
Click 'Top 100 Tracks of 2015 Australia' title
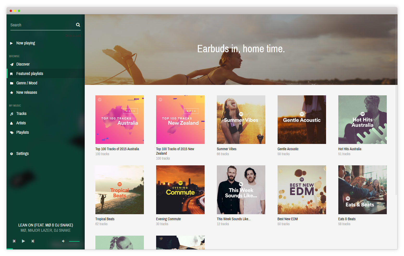click(x=117, y=149)
